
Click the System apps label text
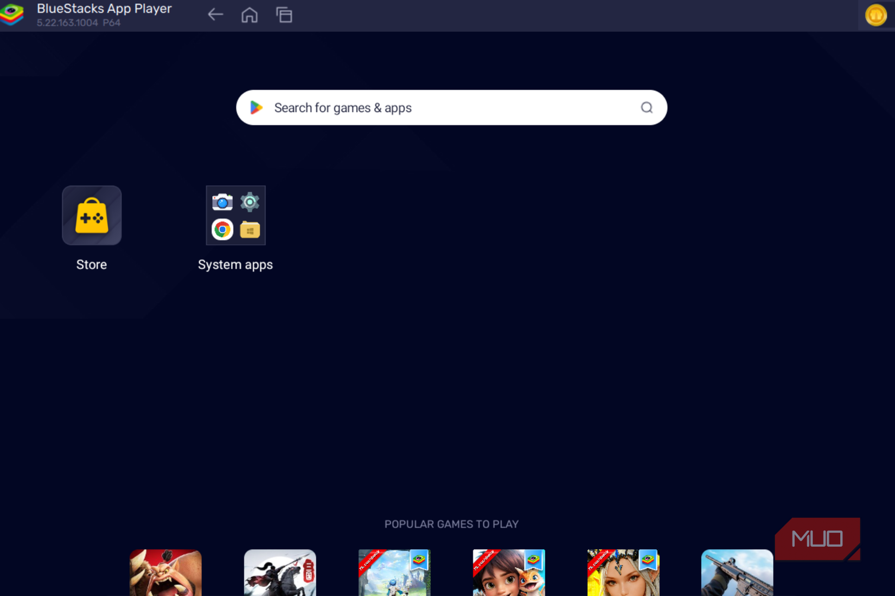[x=235, y=264]
